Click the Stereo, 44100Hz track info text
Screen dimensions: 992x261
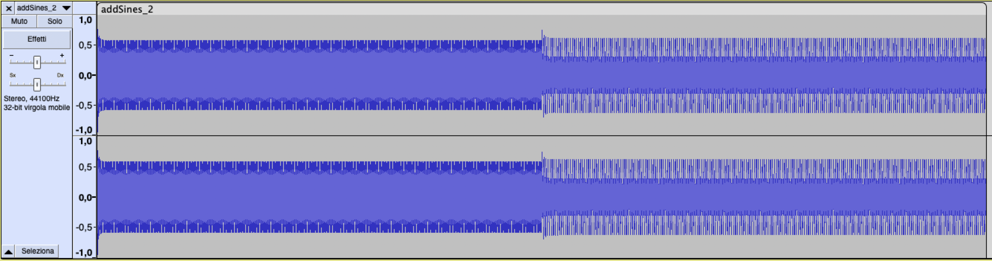(32, 99)
